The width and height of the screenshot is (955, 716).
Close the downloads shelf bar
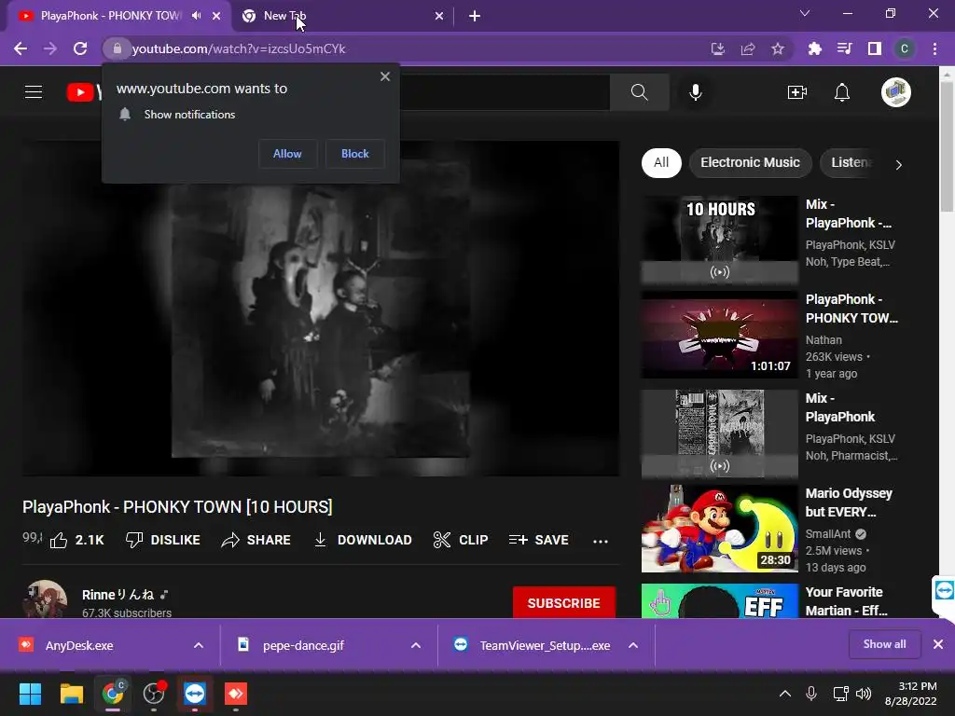click(938, 644)
